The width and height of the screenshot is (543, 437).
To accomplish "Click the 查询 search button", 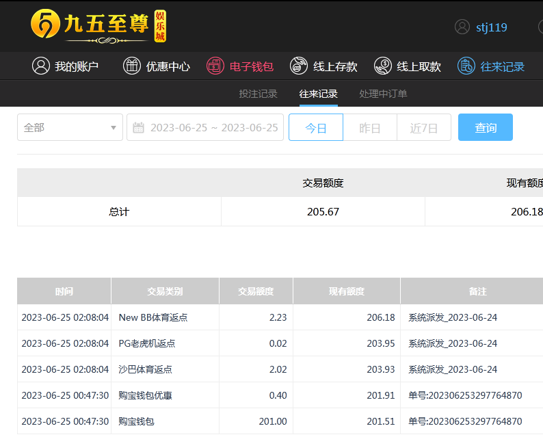I will (x=486, y=128).
